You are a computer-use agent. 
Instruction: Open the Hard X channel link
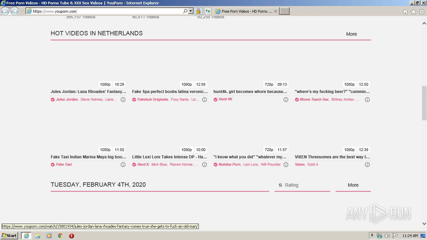tap(143, 164)
